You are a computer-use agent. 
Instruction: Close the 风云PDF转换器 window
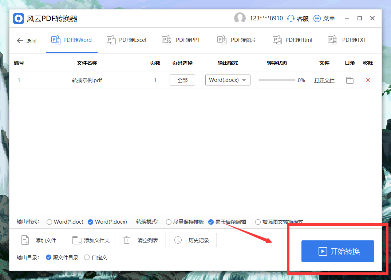[x=372, y=18]
